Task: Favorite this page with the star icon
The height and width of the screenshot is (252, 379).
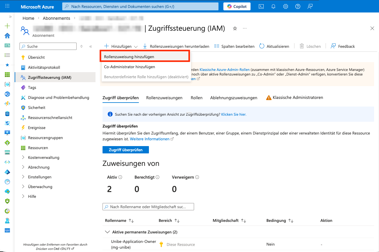Action: (x=235, y=28)
